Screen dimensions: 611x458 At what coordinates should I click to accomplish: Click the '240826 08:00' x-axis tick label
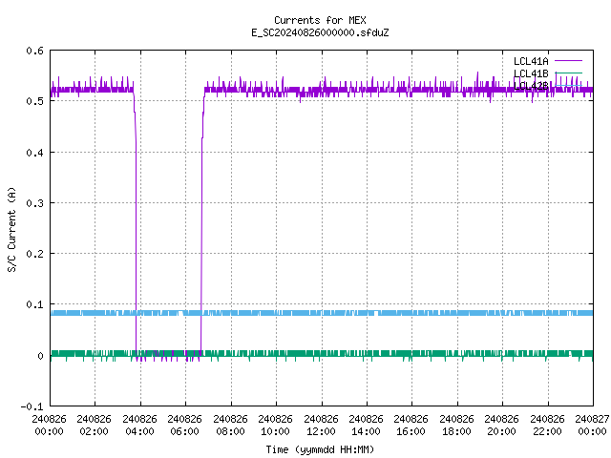coord(230,426)
